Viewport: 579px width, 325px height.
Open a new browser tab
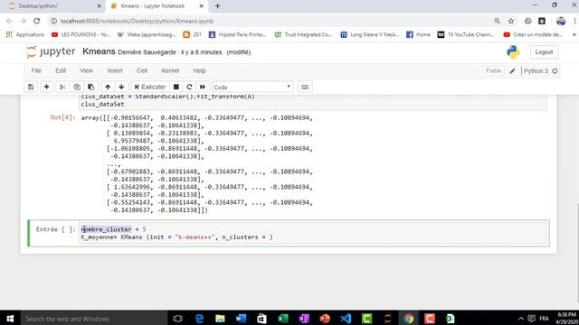pos(217,6)
